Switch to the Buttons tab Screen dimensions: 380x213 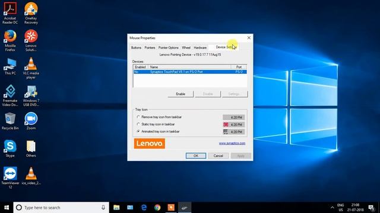136,47
